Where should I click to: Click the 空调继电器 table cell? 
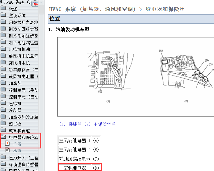[x=75, y=168]
